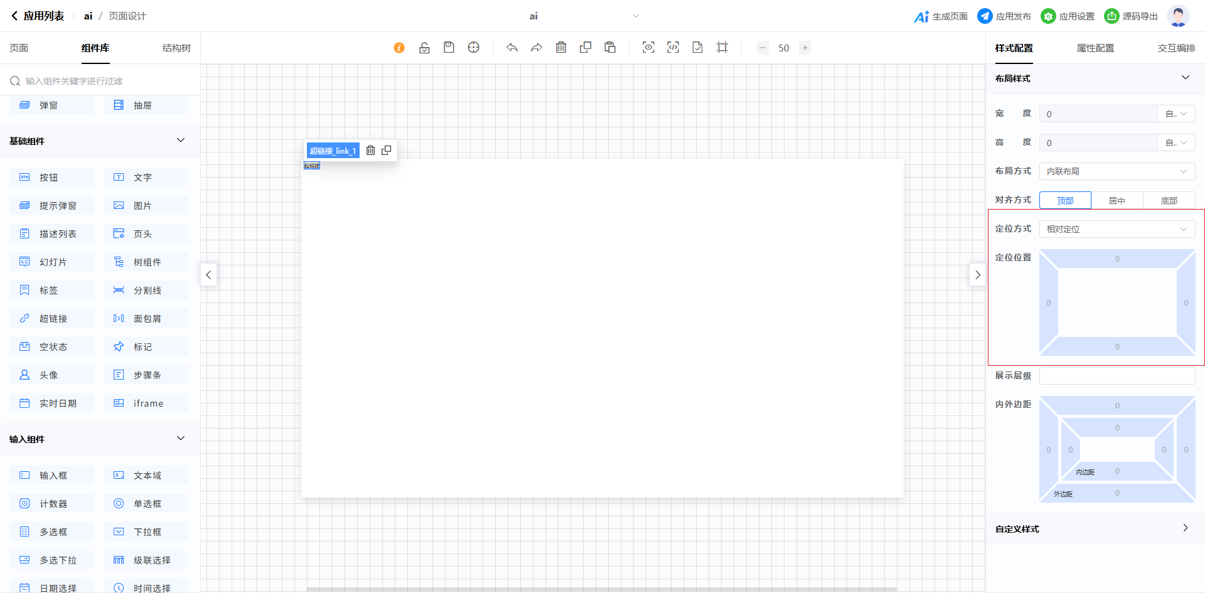This screenshot has width=1205, height=593.
Task: Select 底部 alignment option
Action: 1169,201
